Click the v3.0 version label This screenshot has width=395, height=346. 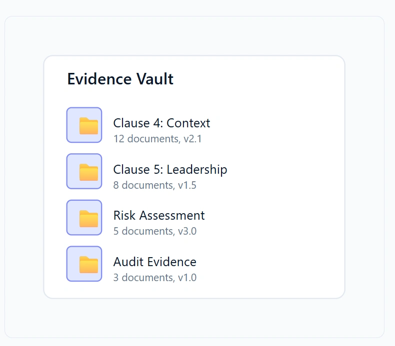pos(187,232)
